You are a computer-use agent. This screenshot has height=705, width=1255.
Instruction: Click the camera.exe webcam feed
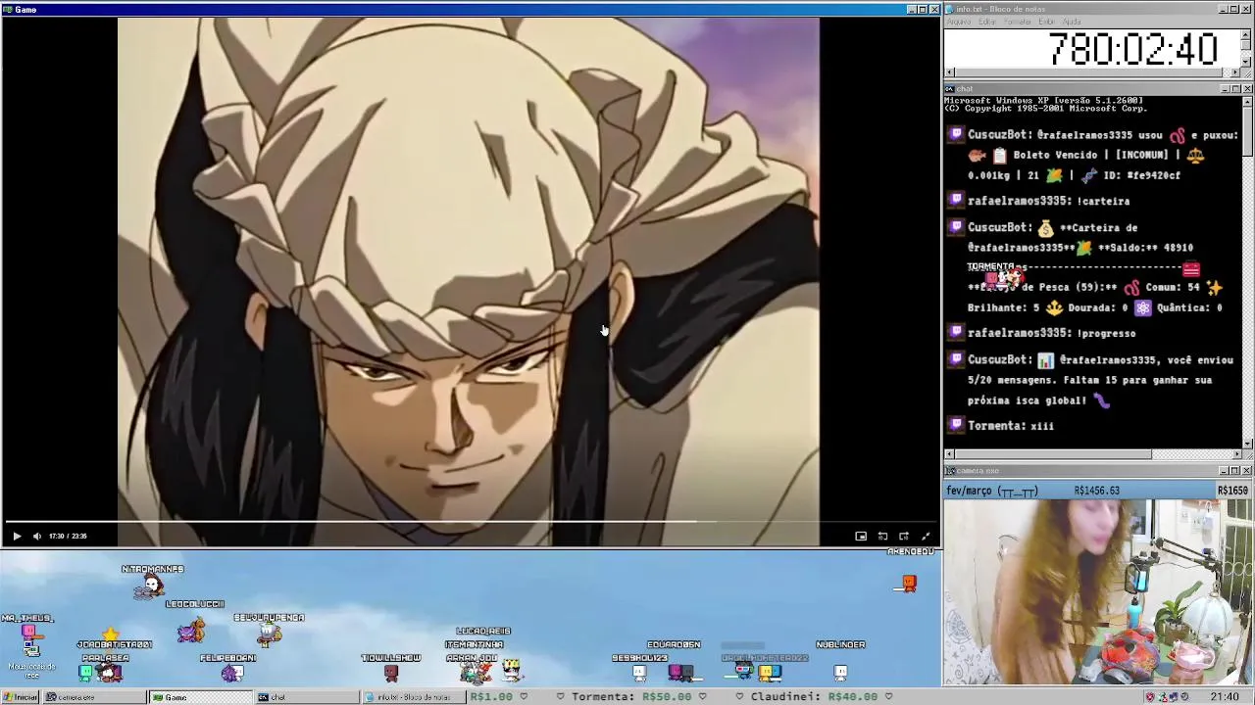(x=1097, y=592)
